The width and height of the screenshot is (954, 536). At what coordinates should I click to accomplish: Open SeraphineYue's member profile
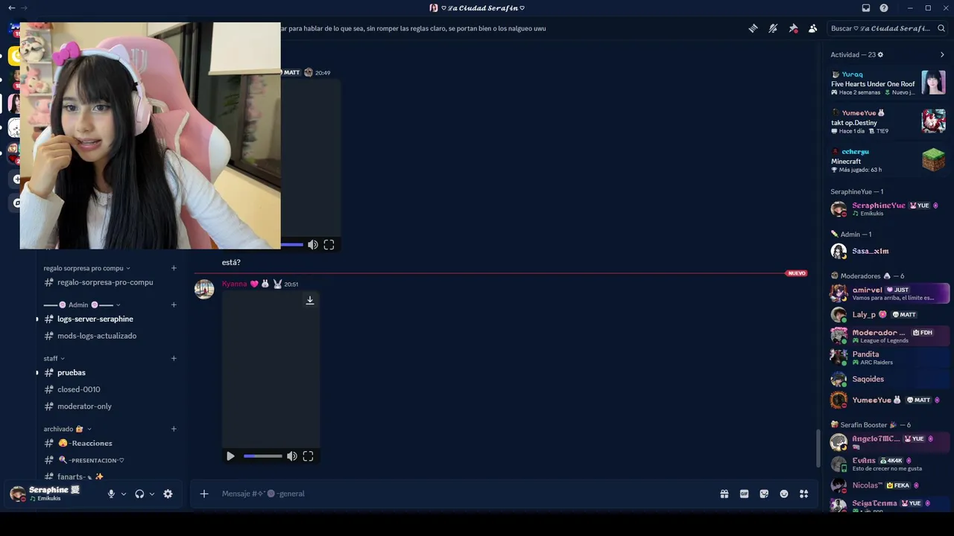click(x=888, y=209)
